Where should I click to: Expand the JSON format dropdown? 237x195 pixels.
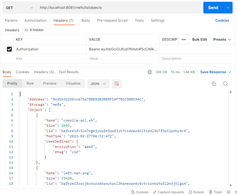click(x=98, y=84)
